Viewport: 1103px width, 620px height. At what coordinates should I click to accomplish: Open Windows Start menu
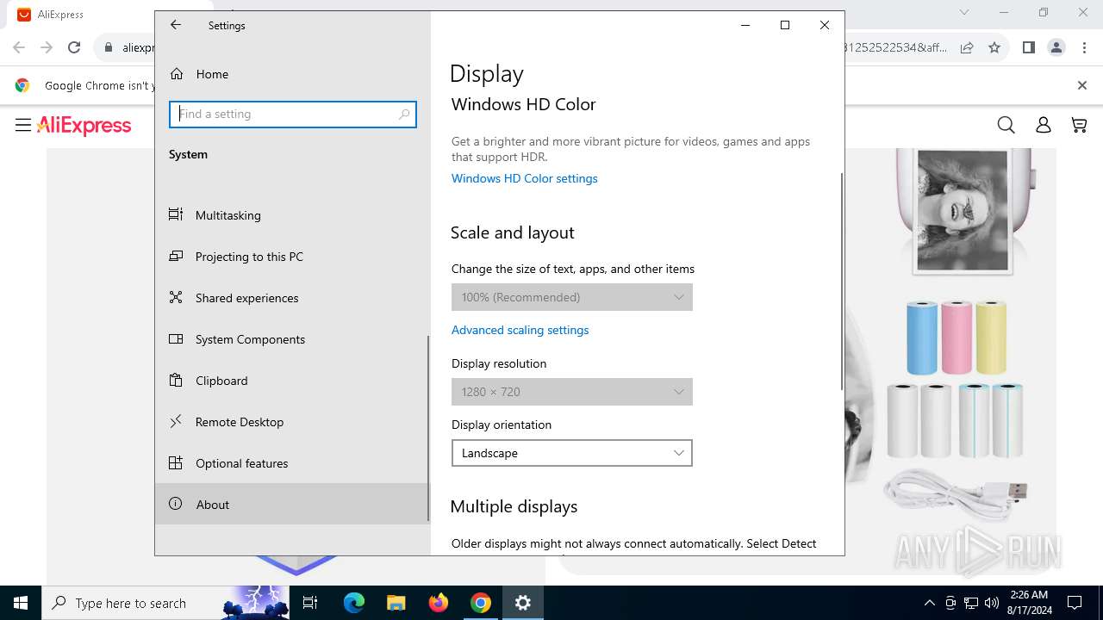coord(21,603)
